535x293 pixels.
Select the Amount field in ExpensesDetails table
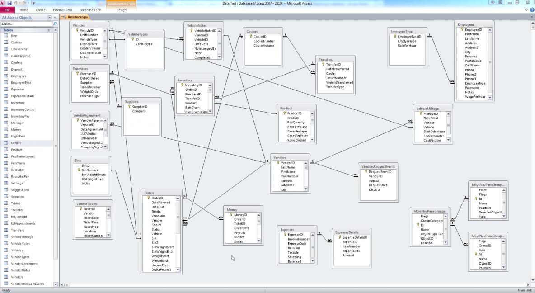click(348, 255)
